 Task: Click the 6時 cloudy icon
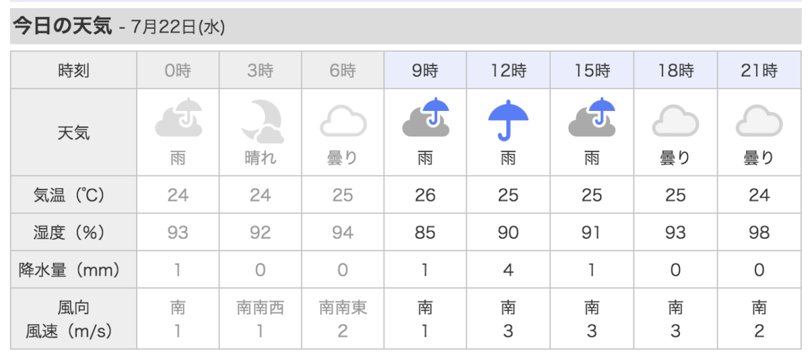pyautogui.click(x=343, y=123)
